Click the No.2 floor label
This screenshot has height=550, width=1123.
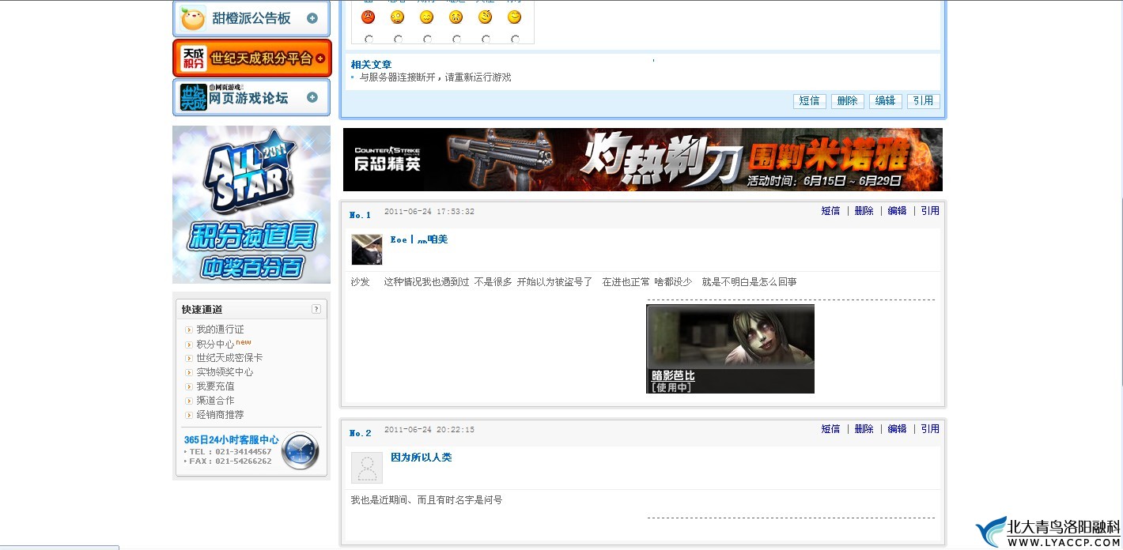[x=360, y=433]
